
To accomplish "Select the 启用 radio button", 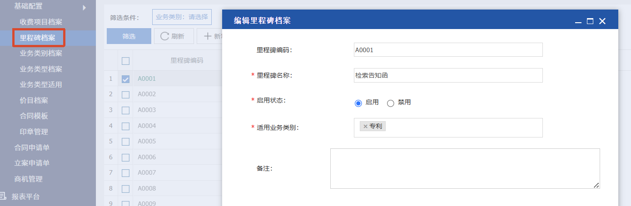I will point(358,103).
